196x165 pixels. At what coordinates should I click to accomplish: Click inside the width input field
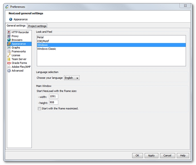tap(53, 96)
